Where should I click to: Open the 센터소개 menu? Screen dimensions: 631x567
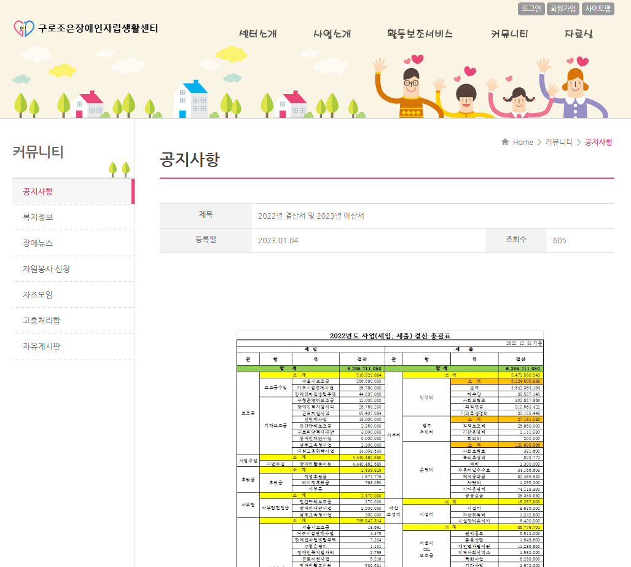point(257,34)
